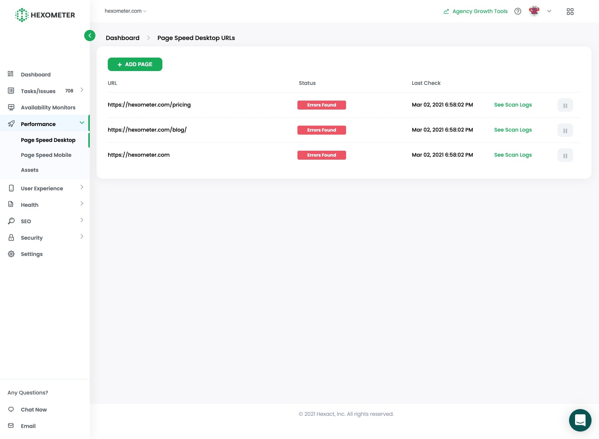Click Email contact link
599x439 pixels.
[x=28, y=426]
